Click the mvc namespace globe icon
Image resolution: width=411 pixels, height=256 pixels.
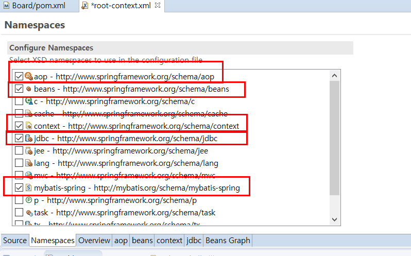click(28, 175)
